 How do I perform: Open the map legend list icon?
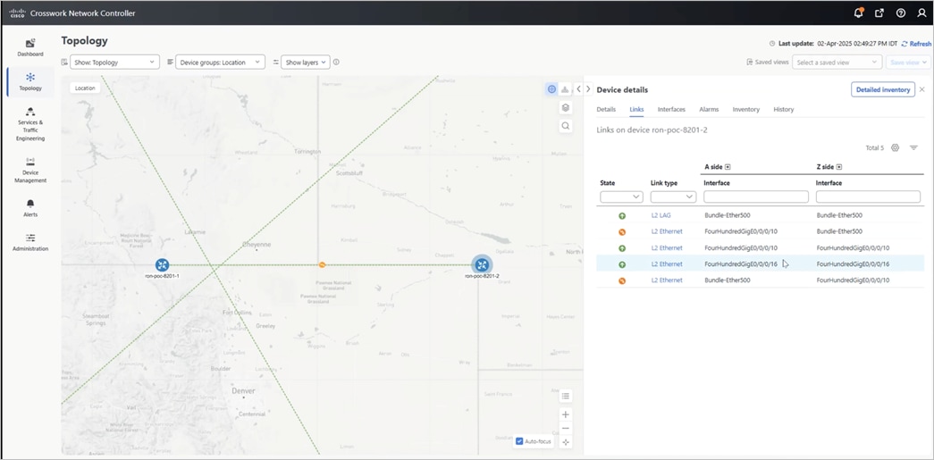click(x=565, y=396)
